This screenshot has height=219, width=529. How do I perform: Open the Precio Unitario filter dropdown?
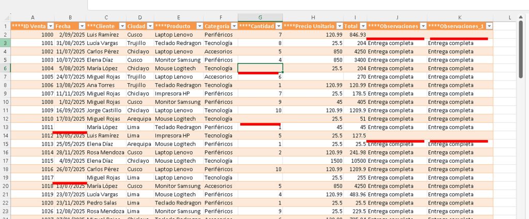[x=339, y=26]
